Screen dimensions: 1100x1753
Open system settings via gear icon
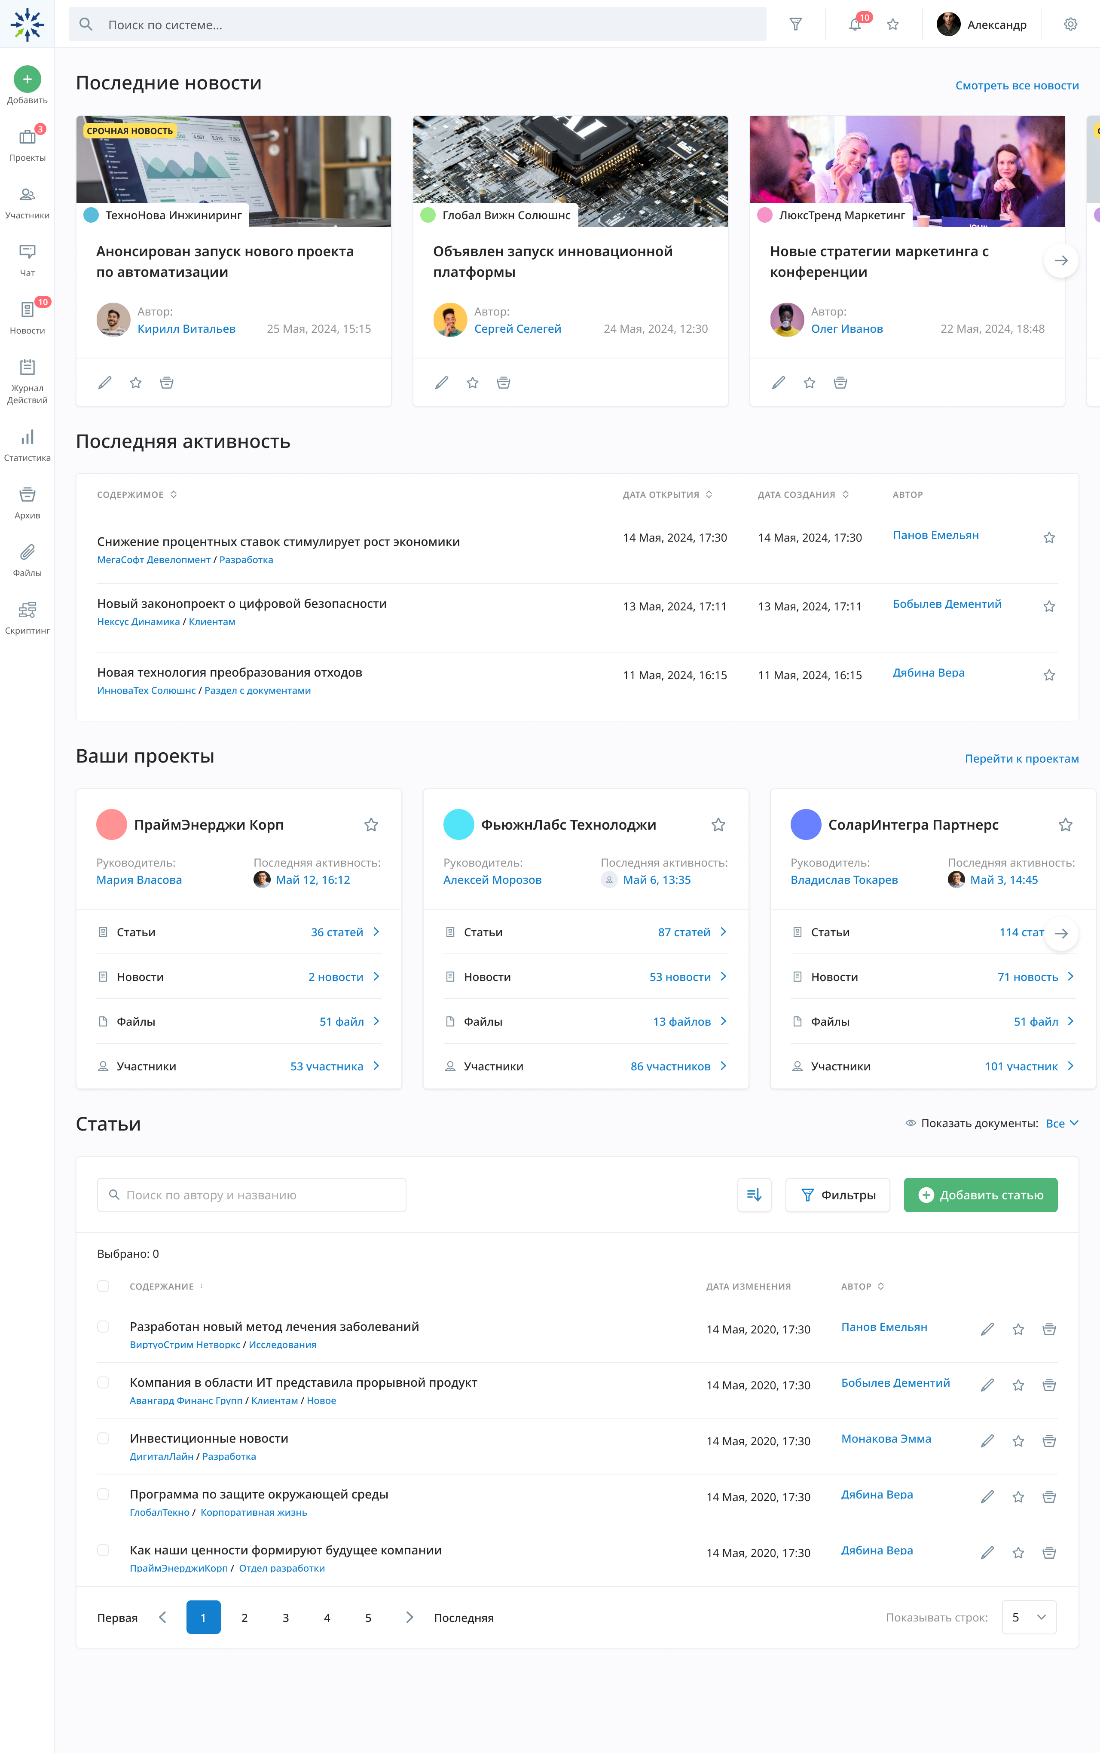click(1070, 24)
